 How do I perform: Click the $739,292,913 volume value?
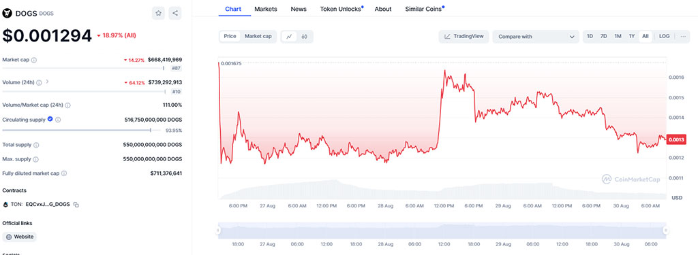tap(165, 82)
